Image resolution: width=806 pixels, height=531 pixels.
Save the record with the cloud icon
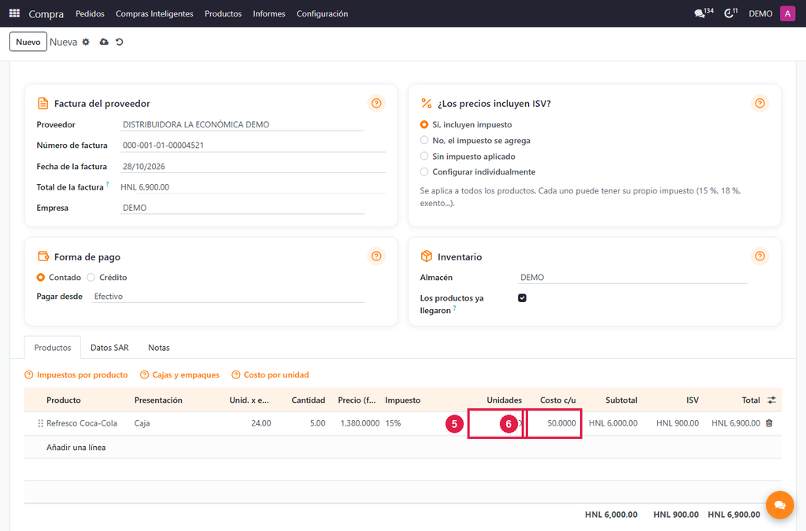click(x=104, y=42)
